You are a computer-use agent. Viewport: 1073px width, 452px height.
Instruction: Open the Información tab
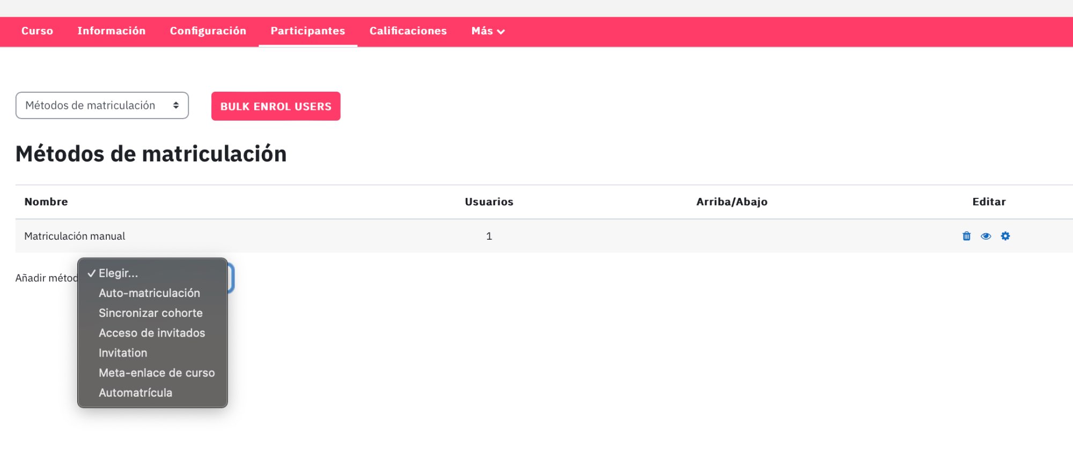pos(112,31)
